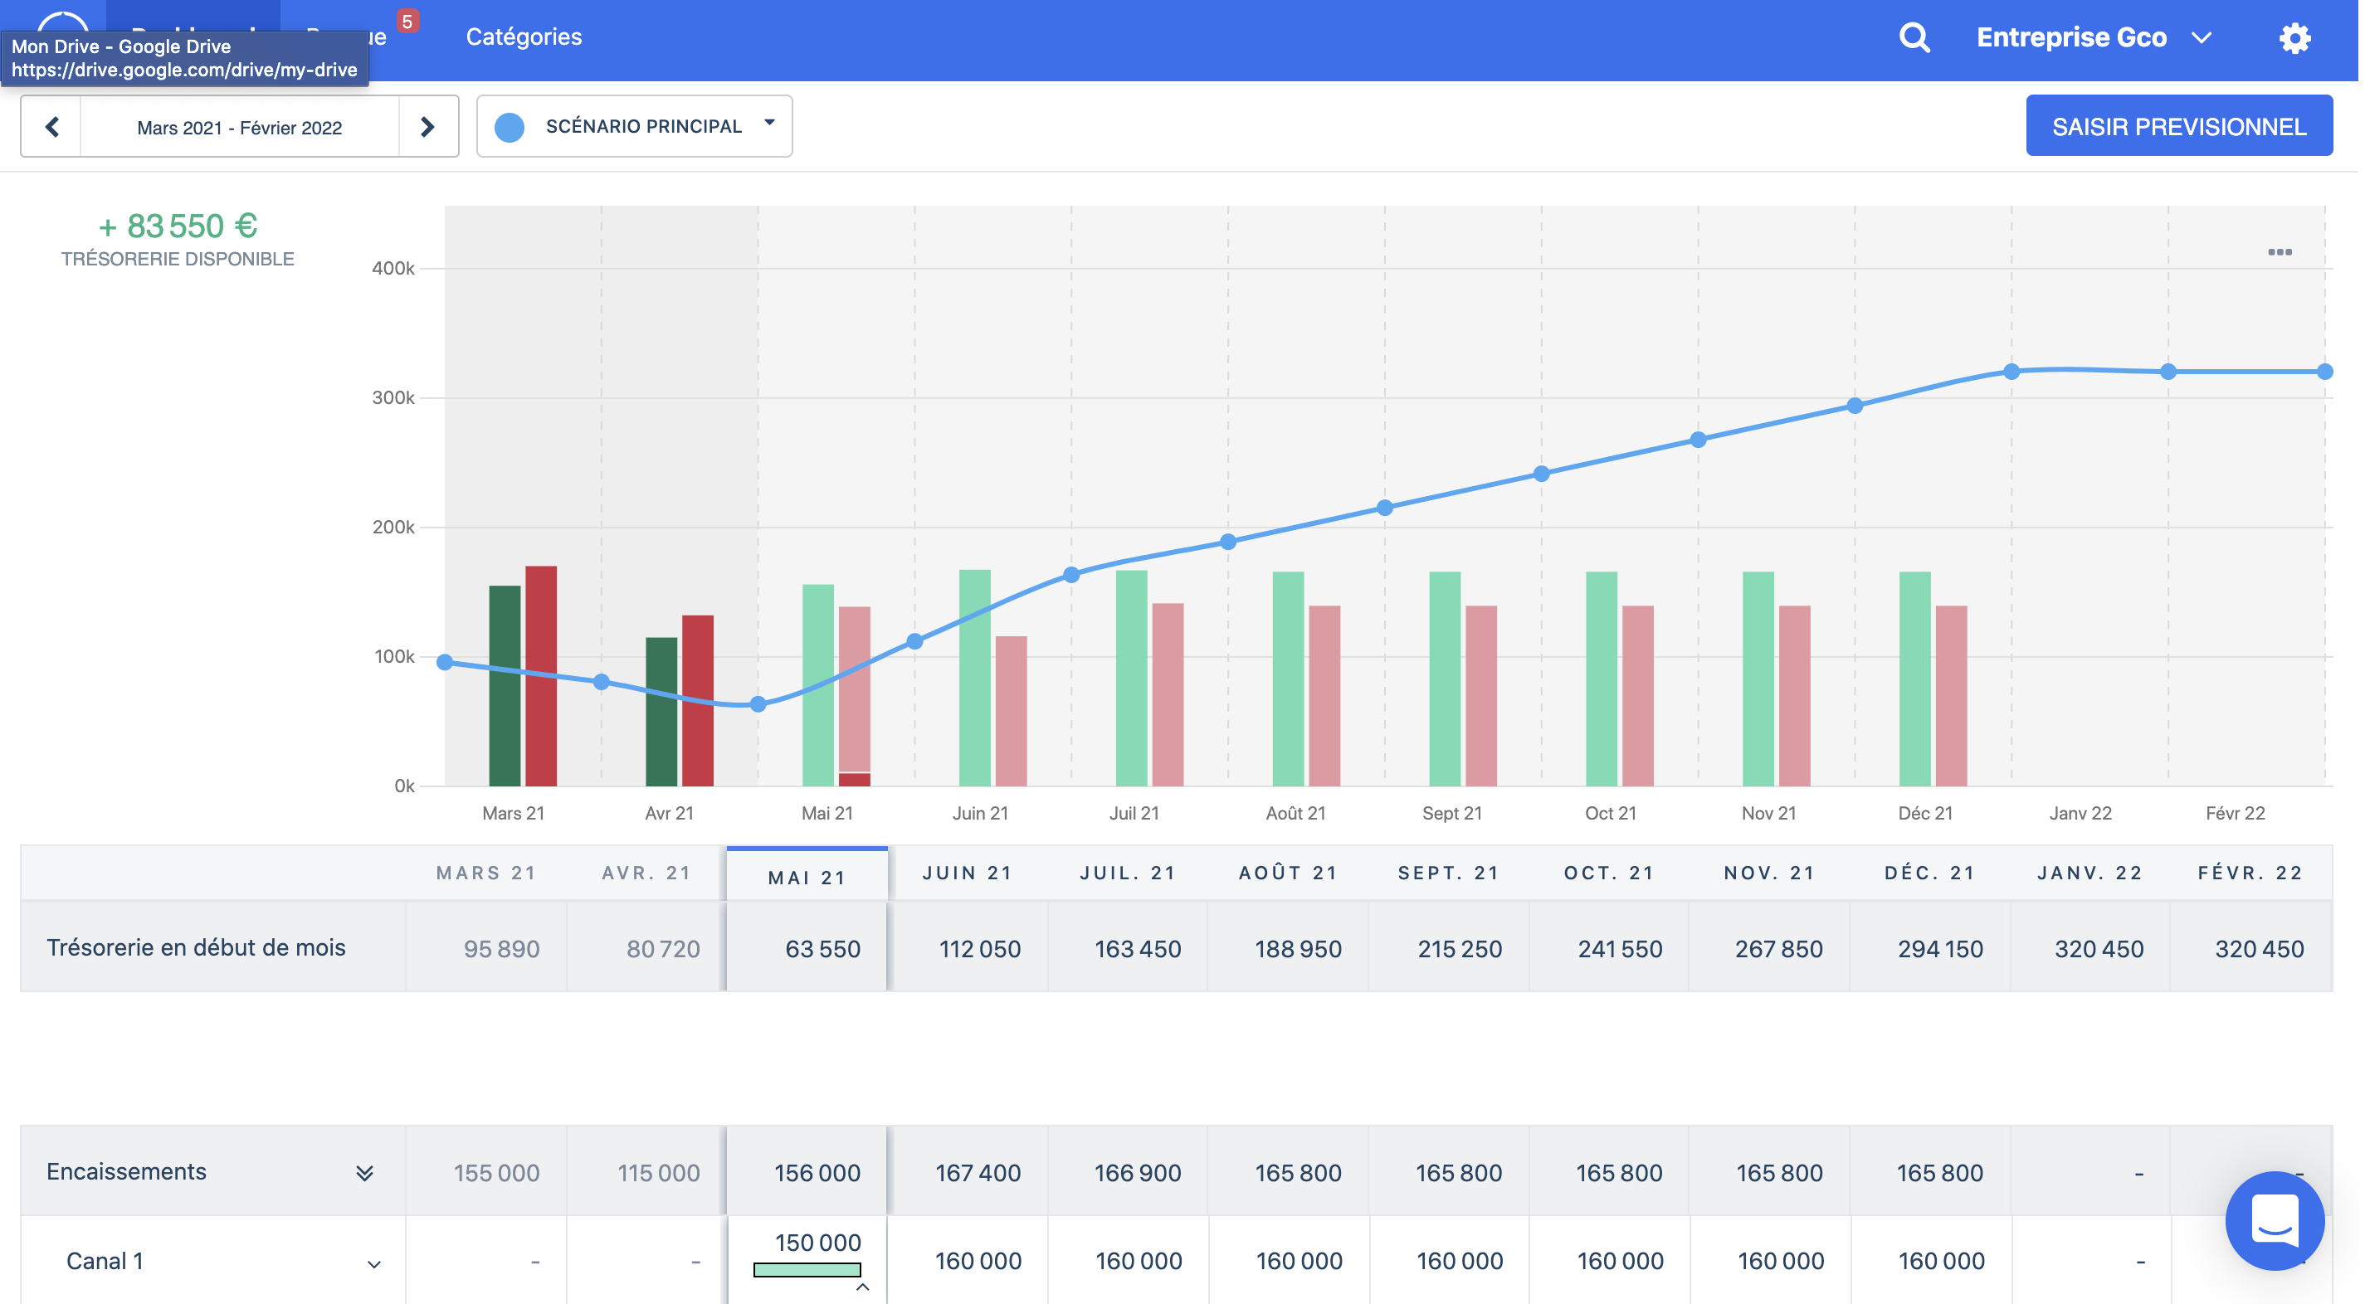Select the MAI 21 column header
The image size is (2365, 1304).
(x=808, y=878)
